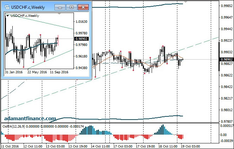Click the 19 Oct 03:00 time axis label
234x149 pixels.
tap(190, 146)
